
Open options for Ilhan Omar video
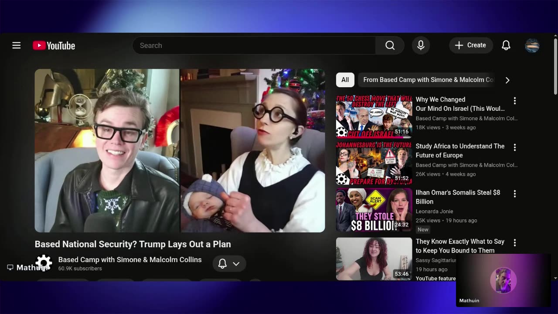515,194
